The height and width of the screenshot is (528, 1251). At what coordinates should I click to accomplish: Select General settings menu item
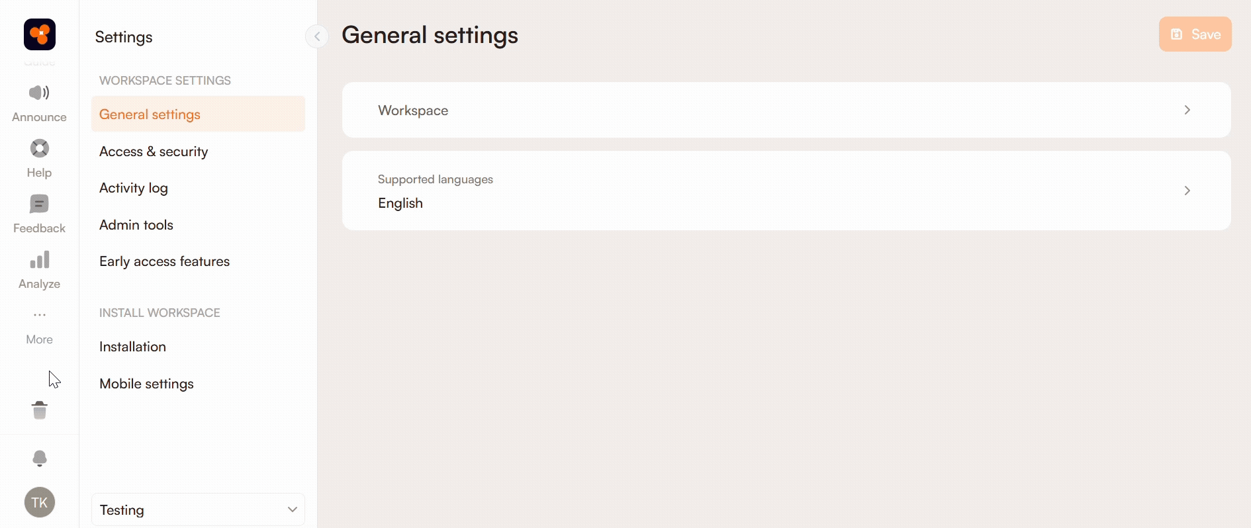click(150, 114)
